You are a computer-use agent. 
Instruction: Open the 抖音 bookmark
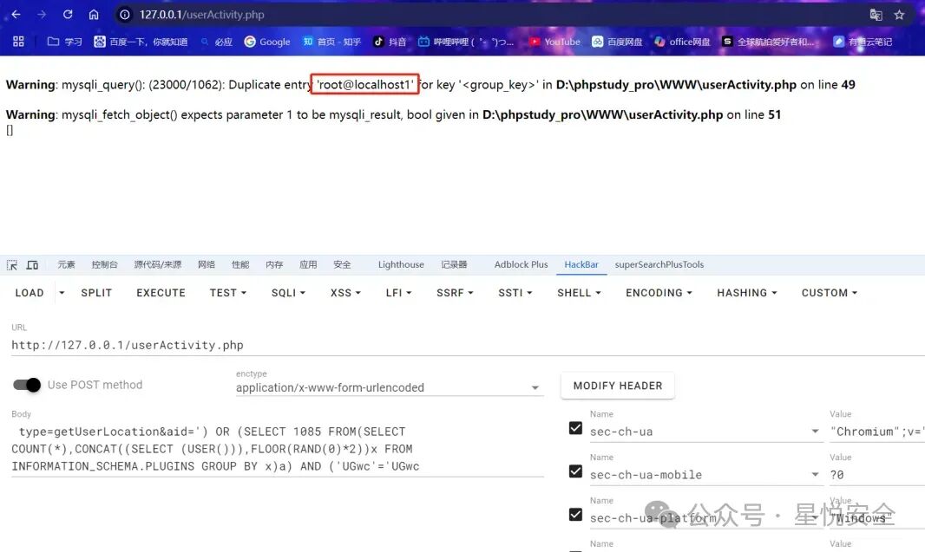point(390,42)
